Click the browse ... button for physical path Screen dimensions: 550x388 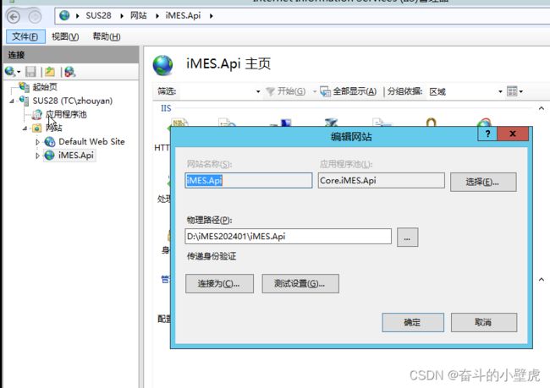coord(407,238)
